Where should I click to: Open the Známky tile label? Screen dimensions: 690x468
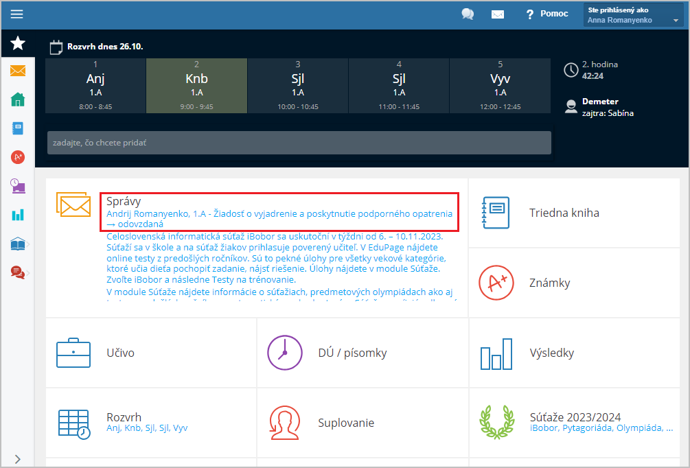coord(550,283)
